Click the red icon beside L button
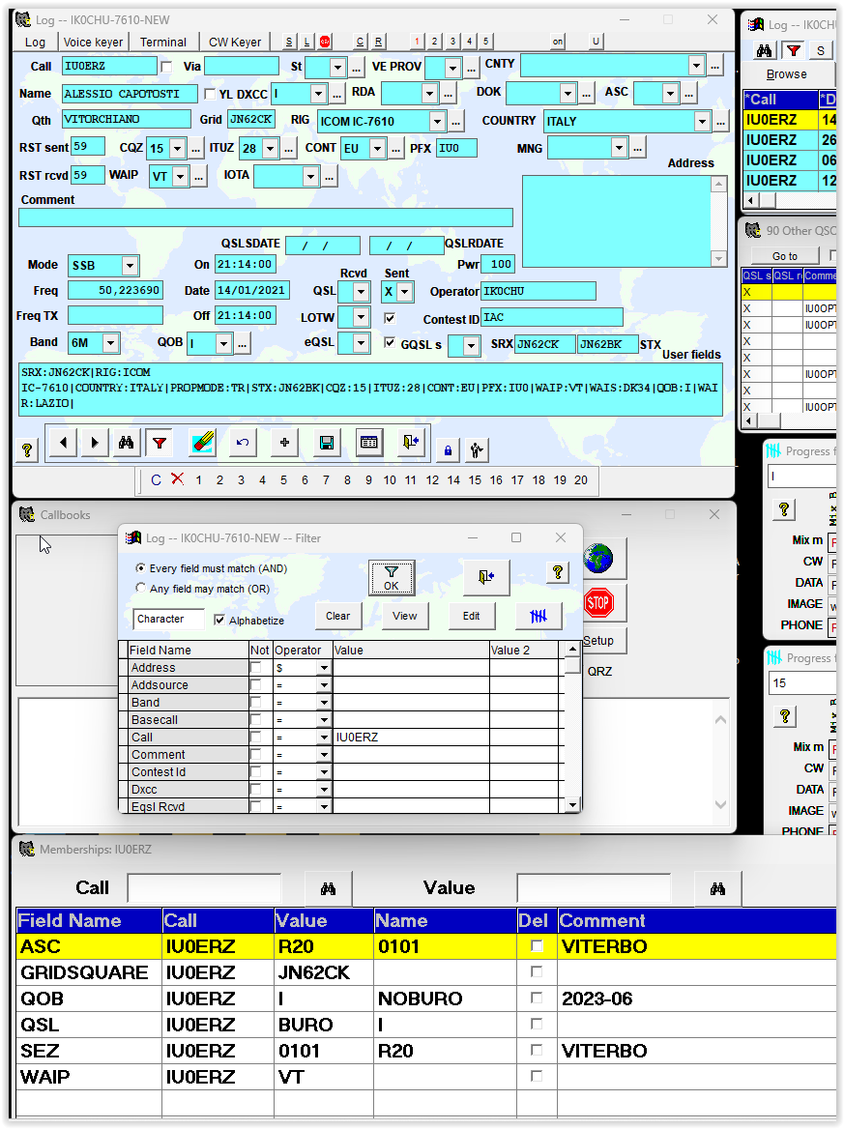Image resolution: width=844 pixels, height=1129 pixels. pyautogui.click(x=325, y=42)
